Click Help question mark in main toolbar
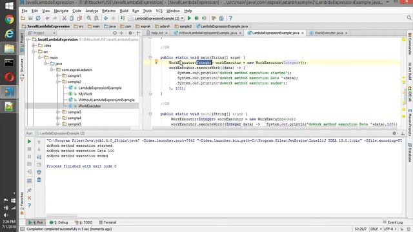 (230, 19)
